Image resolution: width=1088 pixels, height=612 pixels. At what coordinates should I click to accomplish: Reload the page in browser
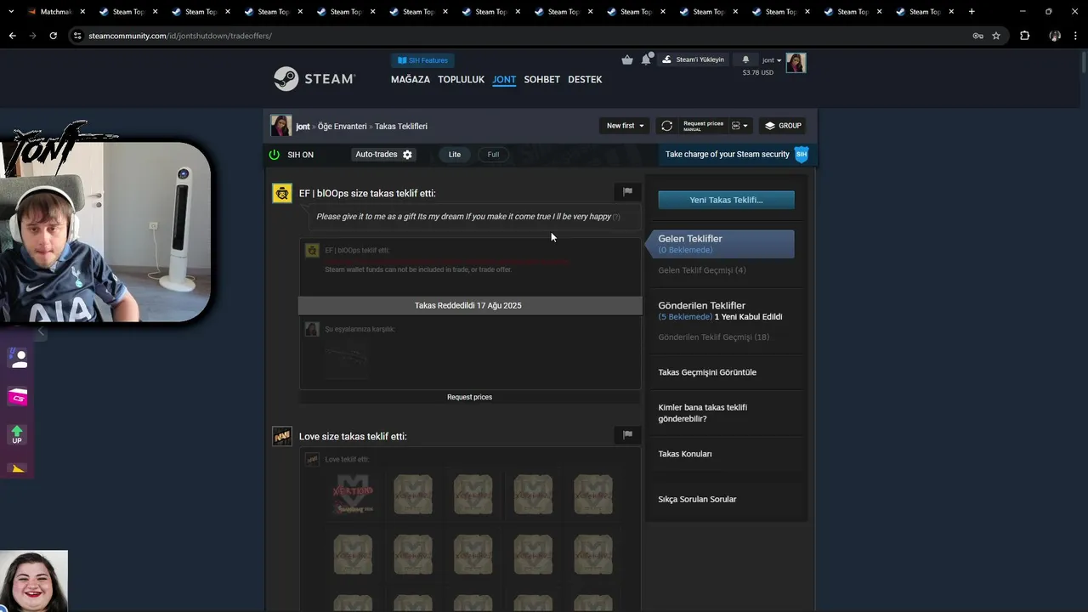[x=53, y=36]
